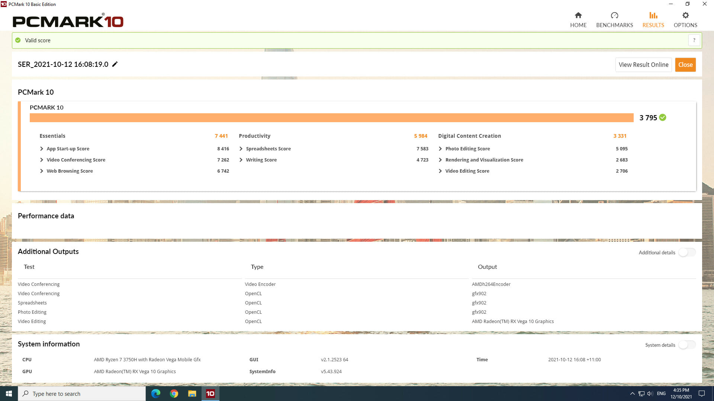Click Video Encoder type cell
Image resolution: width=714 pixels, height=401 pixels.
(260, 284)
